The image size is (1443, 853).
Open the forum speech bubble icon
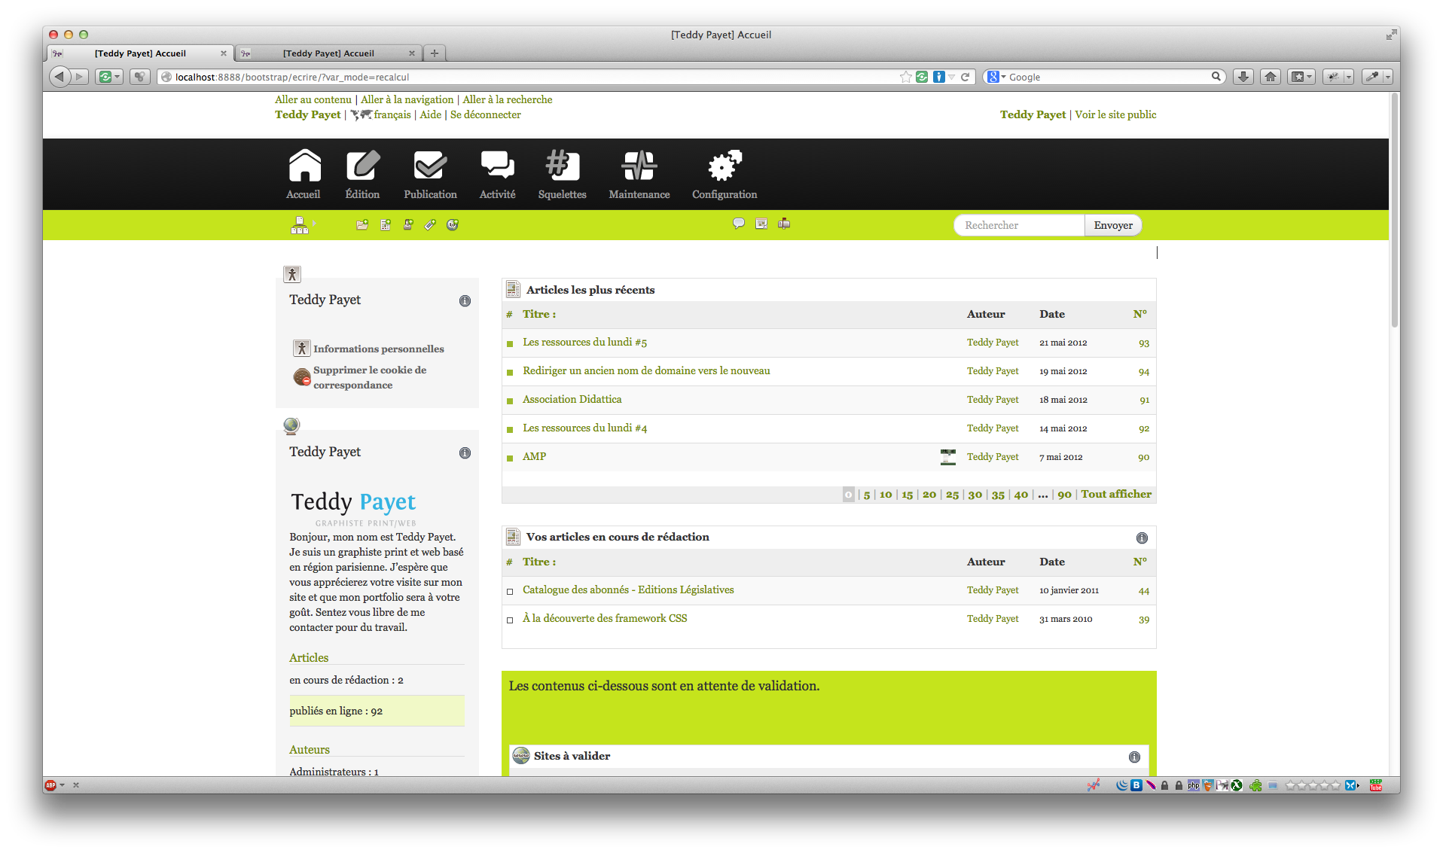(x=739, y=224)
